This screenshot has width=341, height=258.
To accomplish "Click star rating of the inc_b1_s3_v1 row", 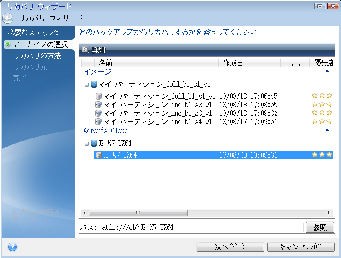I will [322, 113].
